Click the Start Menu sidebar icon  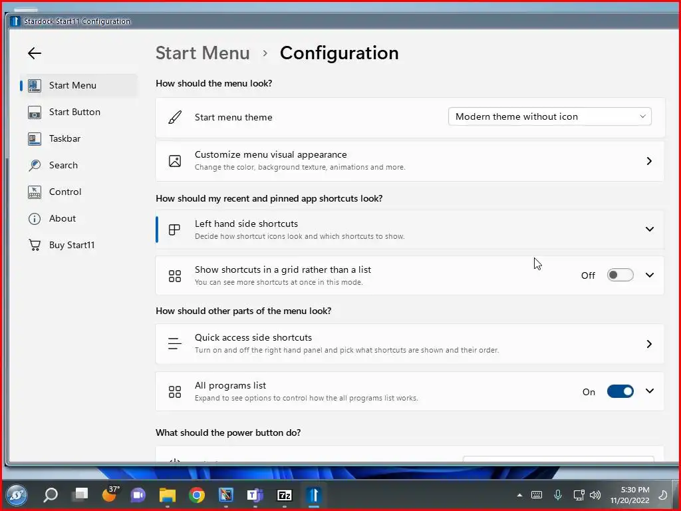tap(35, 86)
